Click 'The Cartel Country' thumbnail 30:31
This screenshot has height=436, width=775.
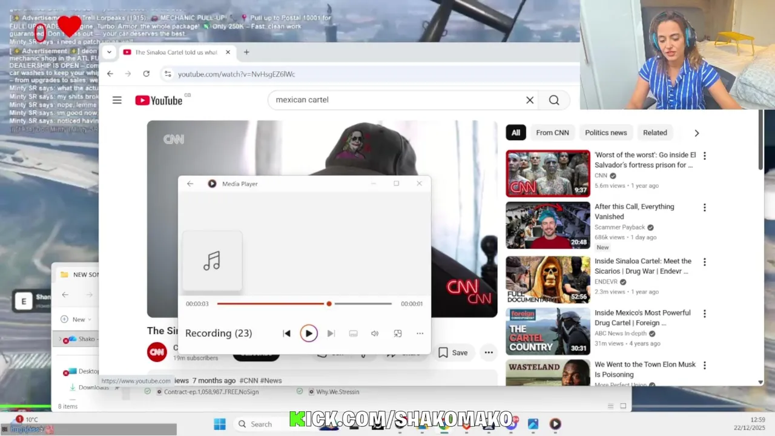point(548,331)
